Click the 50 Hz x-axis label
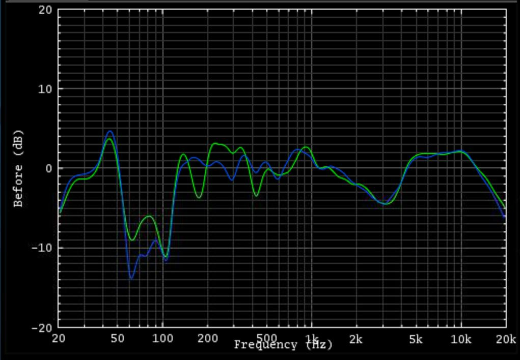Screen dimensions: 520x360 [118, 339]
